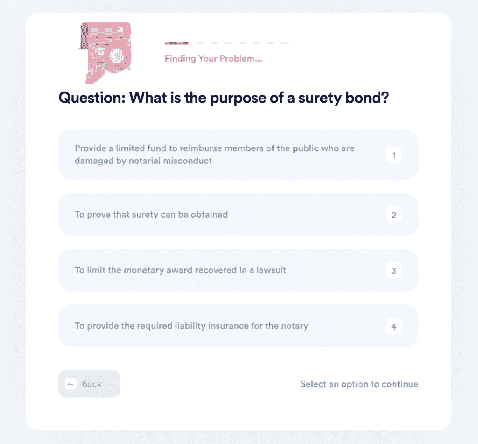Click the pink progress bar fill
Screen dimensions: 478x444
(x=177, y=43)
